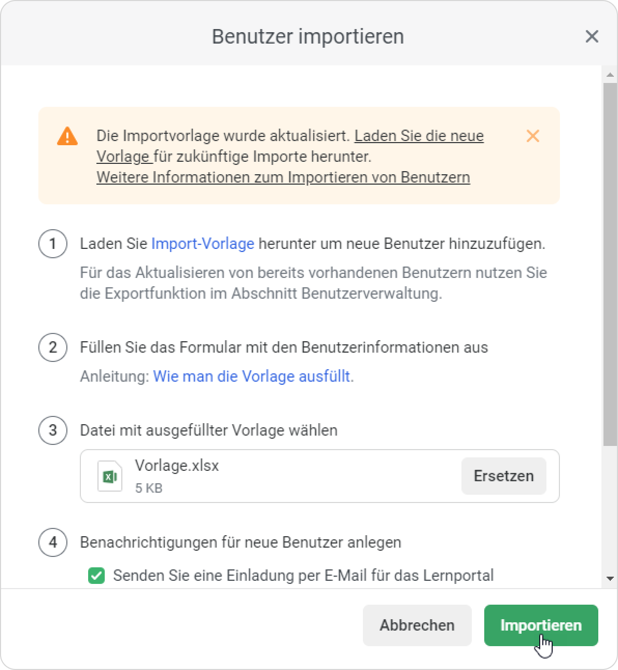
Task: Open the Import-Vorlage download link
Action: tap(202, 244)
